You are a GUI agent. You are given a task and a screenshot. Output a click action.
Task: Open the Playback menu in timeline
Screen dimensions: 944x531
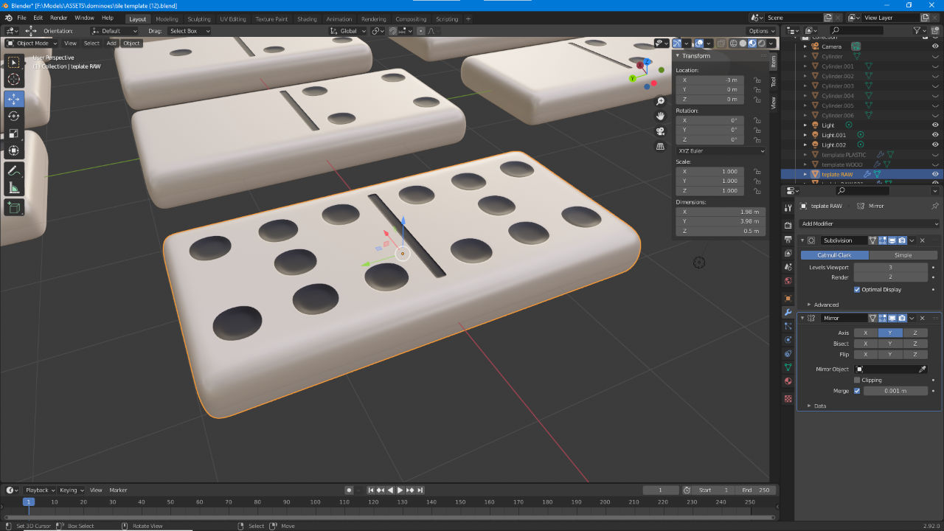pos(39,490)
